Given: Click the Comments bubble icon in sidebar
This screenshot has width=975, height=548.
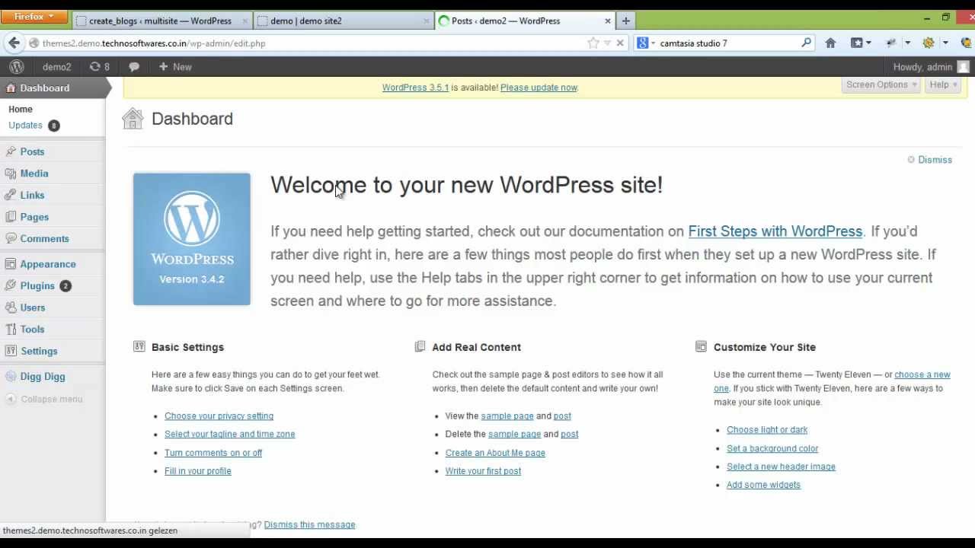Looking at the screenshot, I should [x=10, y=239].
